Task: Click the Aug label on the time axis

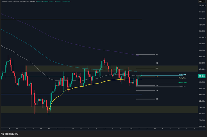Action: point(131,129)
